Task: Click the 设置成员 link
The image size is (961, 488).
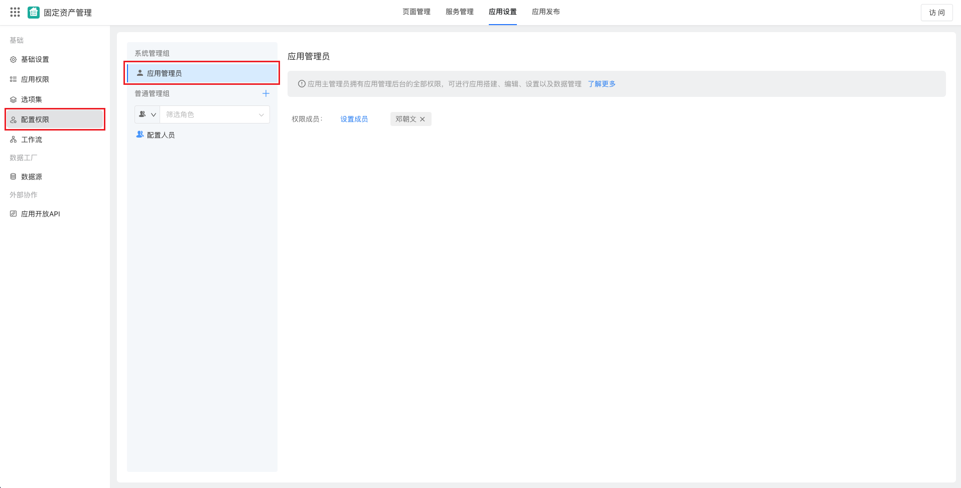Action: pyautogui.click(x=354, y=119)
